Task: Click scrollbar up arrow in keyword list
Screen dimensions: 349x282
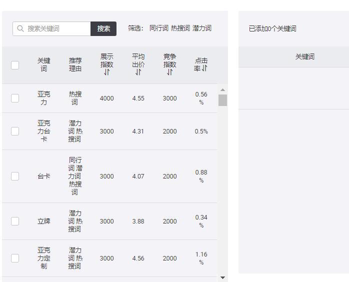Action: [222, 90]
